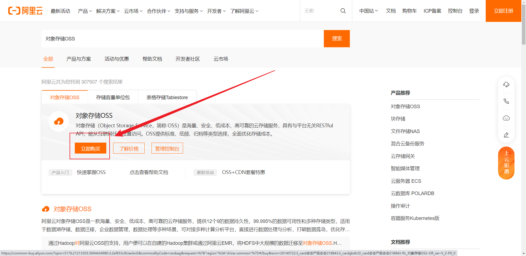The height and width of the screenshot is (256, 526).
Task: Click the orange cloud icon beside 对象存储OSS heading
Action: (x=46, y=209)
